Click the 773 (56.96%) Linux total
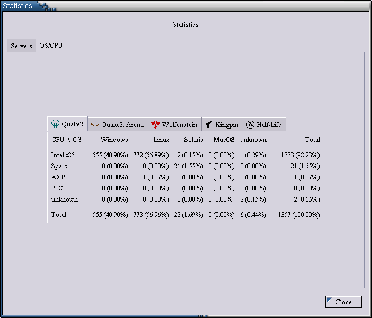This screenshot has height=318, width=372. [151, 215]
